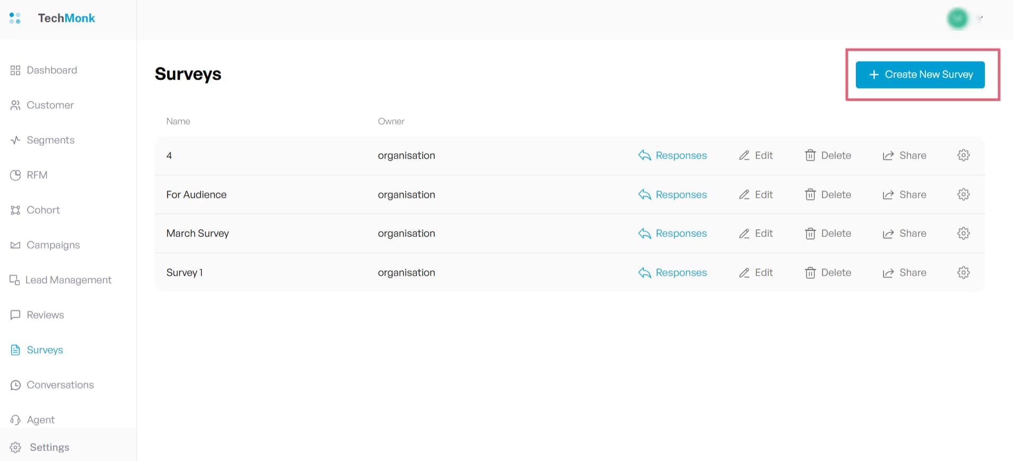Select the survey name 'For Audience'
The image size is (1013, 461).
196,194
